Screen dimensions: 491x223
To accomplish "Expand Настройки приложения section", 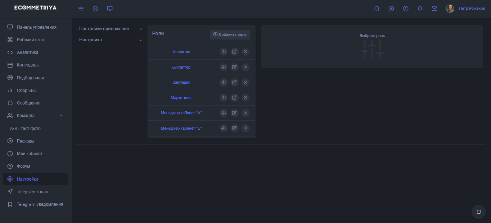I will [109, 29].
